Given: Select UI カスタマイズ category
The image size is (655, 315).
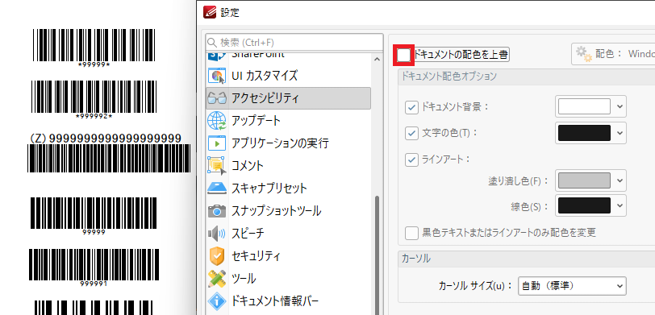Looking at the screenshot, I should tap(288, 76).
